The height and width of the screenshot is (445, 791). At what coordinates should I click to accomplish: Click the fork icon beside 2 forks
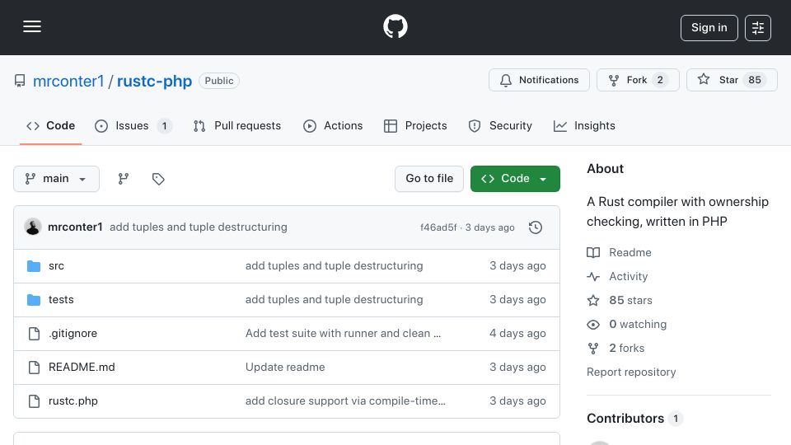[593, 348]
